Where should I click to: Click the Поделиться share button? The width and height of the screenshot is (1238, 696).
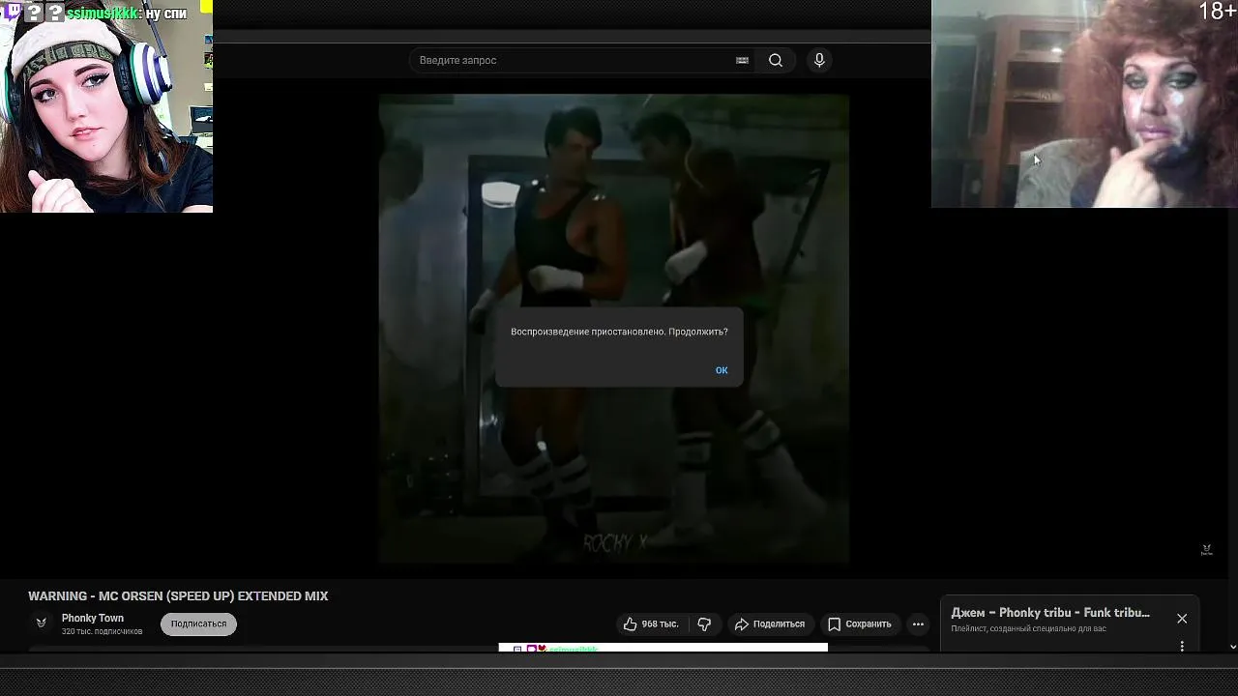click(770, 624)
